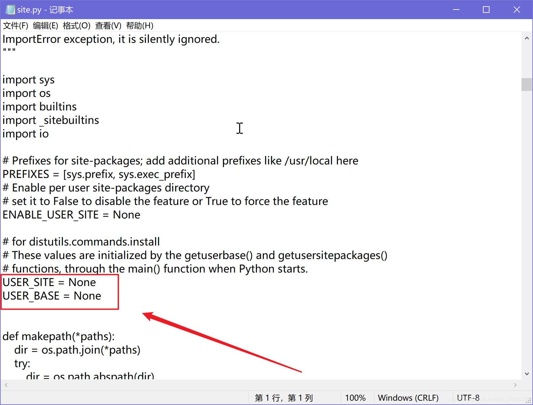The image size is (533, 405).
Task: Click the horizontal scrollbar left arrow
Action: tap(6, 385)
